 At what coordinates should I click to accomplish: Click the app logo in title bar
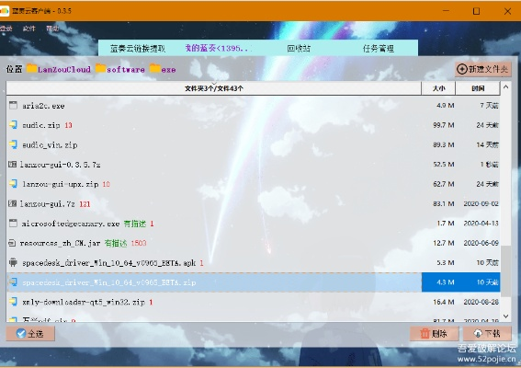pyautogui.click(x=5, y=11)
